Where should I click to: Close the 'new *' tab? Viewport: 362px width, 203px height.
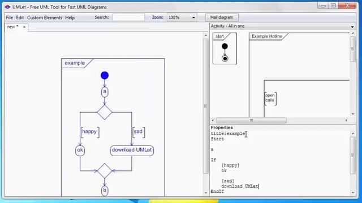[x=24, y=27]
